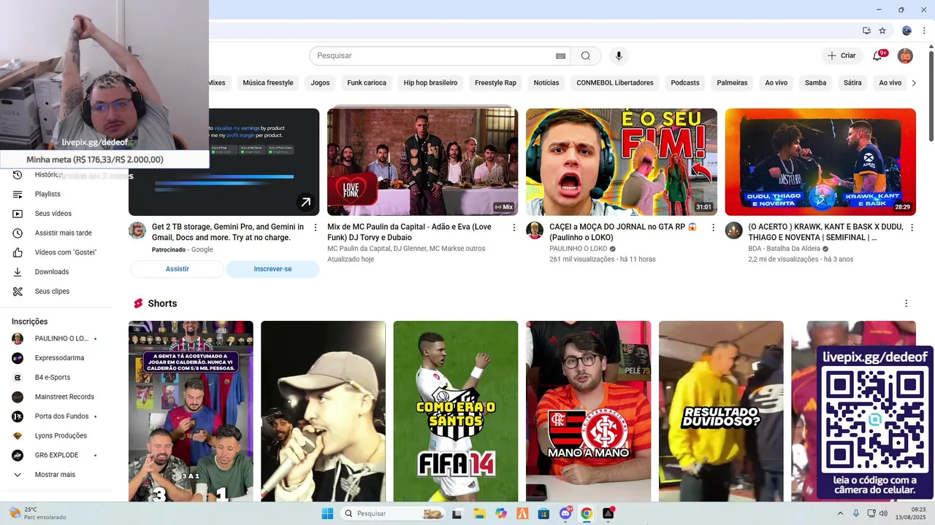Open the YouTube account avatar menu
Viewport: 935px width, 525px height.
pyautogui.click(x=905, y=55)
